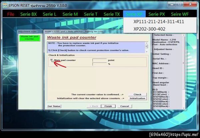This screenshot has width=200, height=138.
Task: Click the Selected items panel scroll-up arrow
Action: [184, 35]
